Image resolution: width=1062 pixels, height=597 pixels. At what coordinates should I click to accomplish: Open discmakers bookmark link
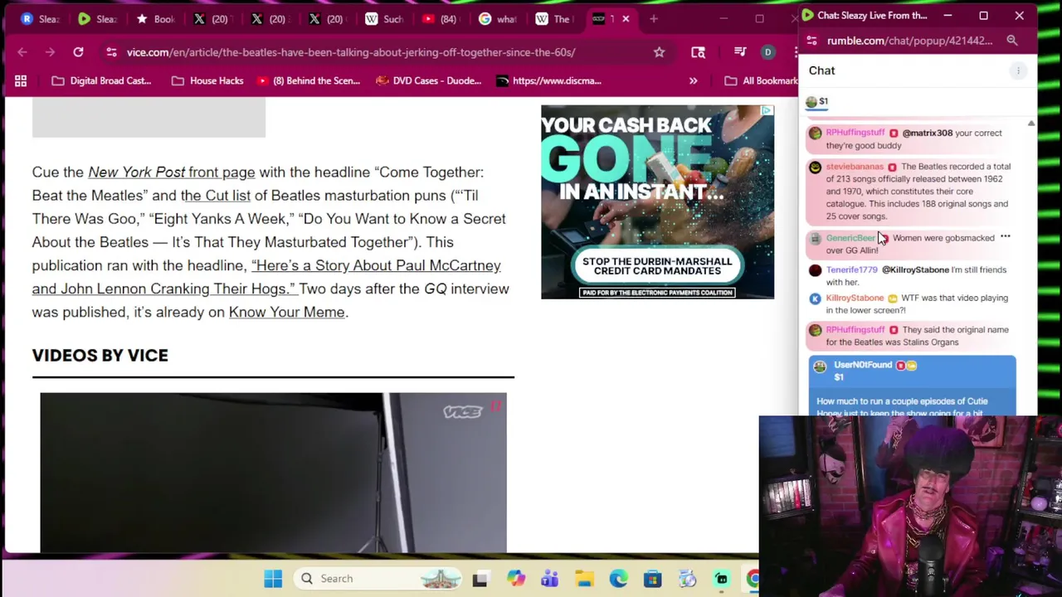coord(548,80)
